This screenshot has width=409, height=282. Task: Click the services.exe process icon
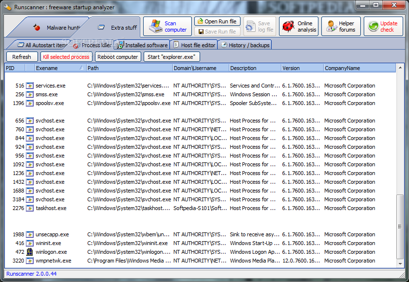coord(30,86)
